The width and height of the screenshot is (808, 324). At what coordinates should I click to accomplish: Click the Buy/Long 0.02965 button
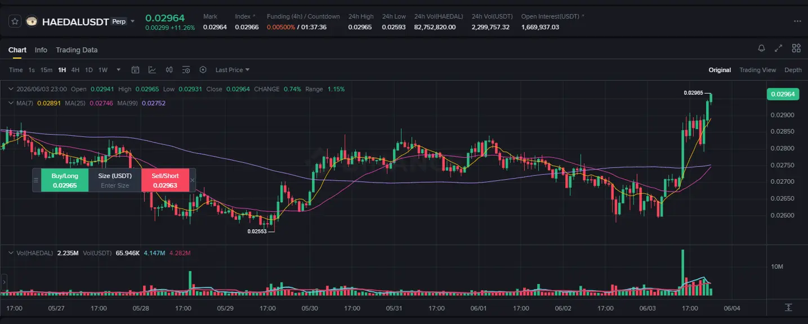65,180
